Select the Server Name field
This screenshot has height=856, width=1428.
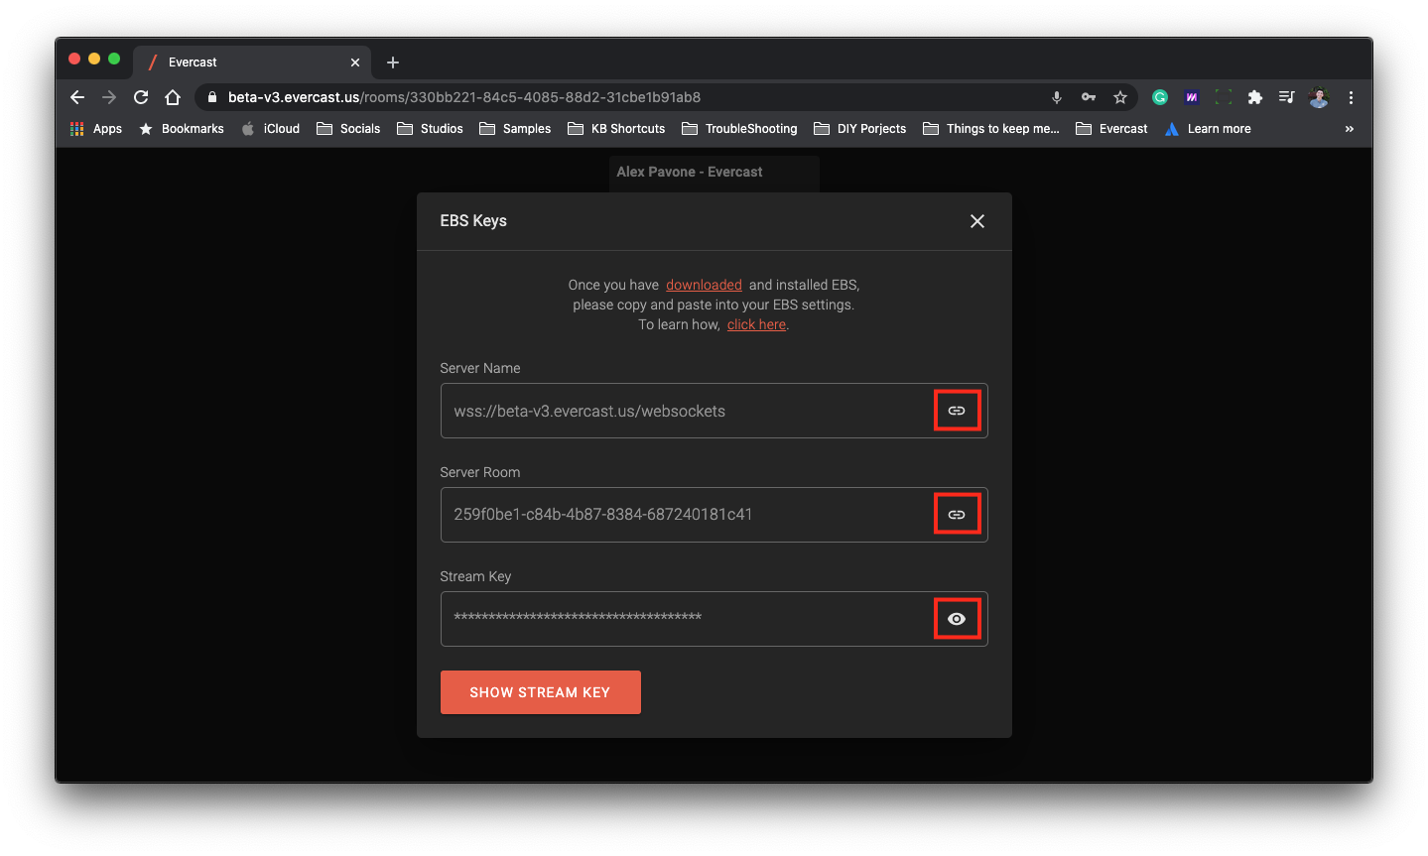click(714, 411)
